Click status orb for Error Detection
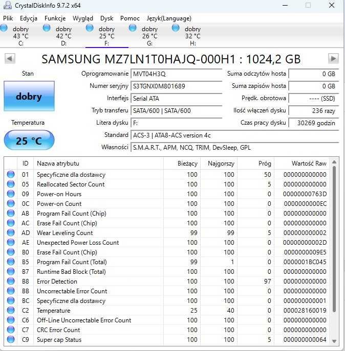The height and width of the screenshot is (351, 345). pos(11,281)
